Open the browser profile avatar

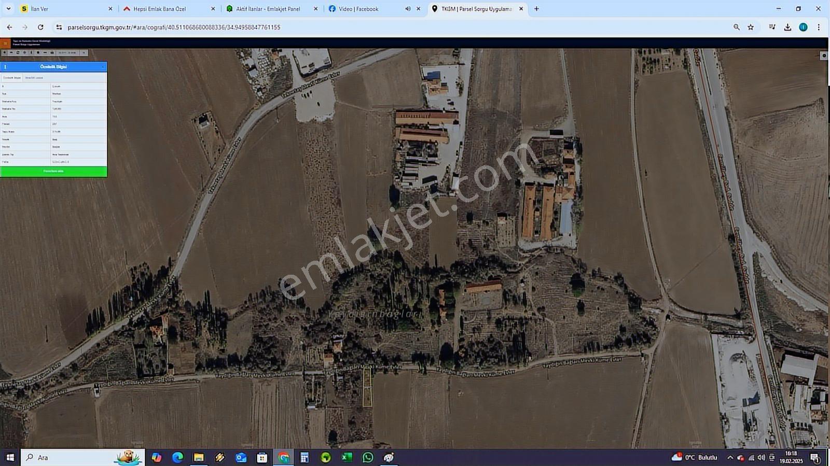coord(803,27)
